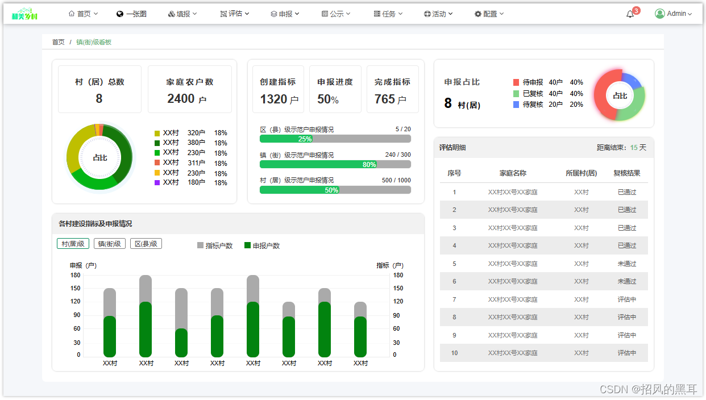Click the red notification badge showing 3
The image size is (706, 400).
(636, 10)
